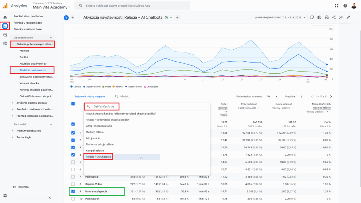The image size is (361, 203).
Task: Open the Main Vita Academy property selector
Action: (x=51, y=7)
